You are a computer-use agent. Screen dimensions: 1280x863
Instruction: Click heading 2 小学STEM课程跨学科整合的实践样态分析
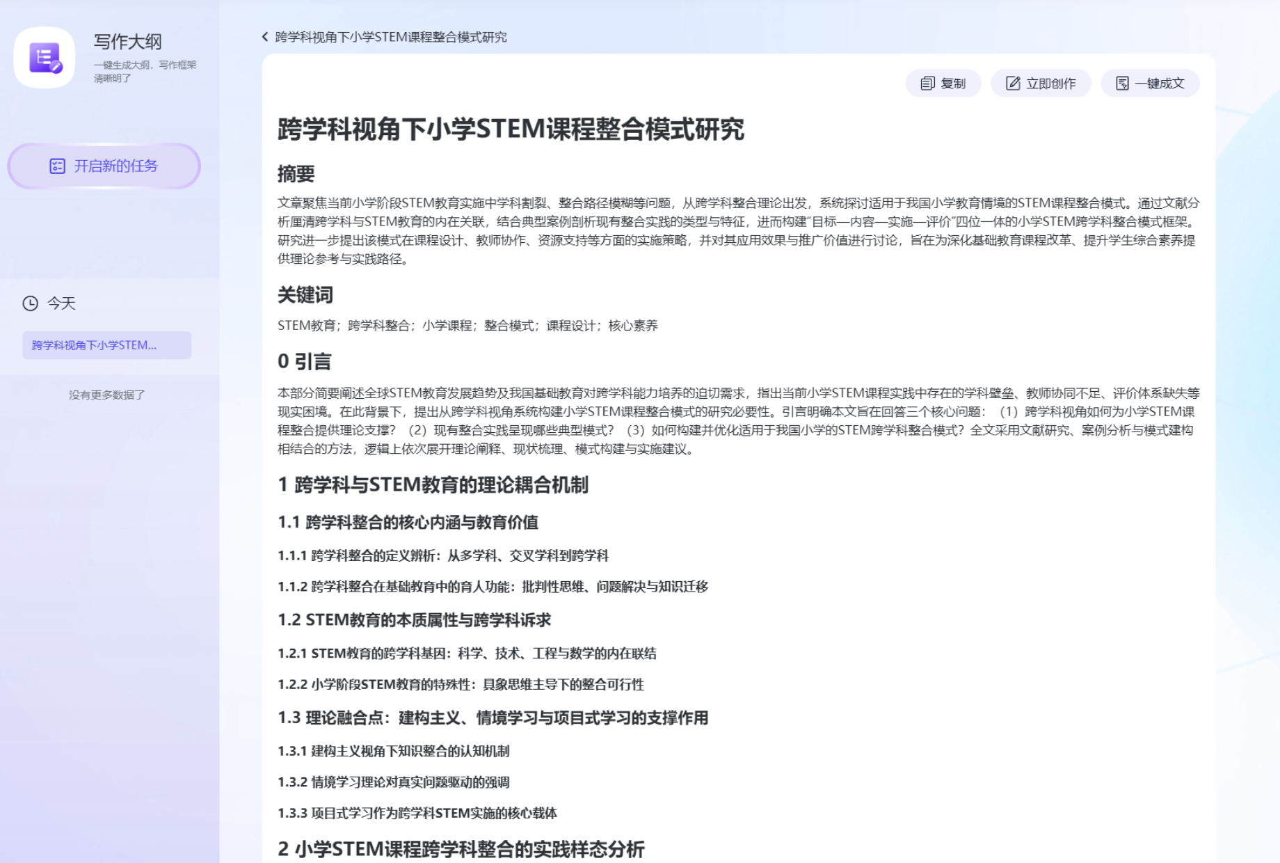point(461,849)
